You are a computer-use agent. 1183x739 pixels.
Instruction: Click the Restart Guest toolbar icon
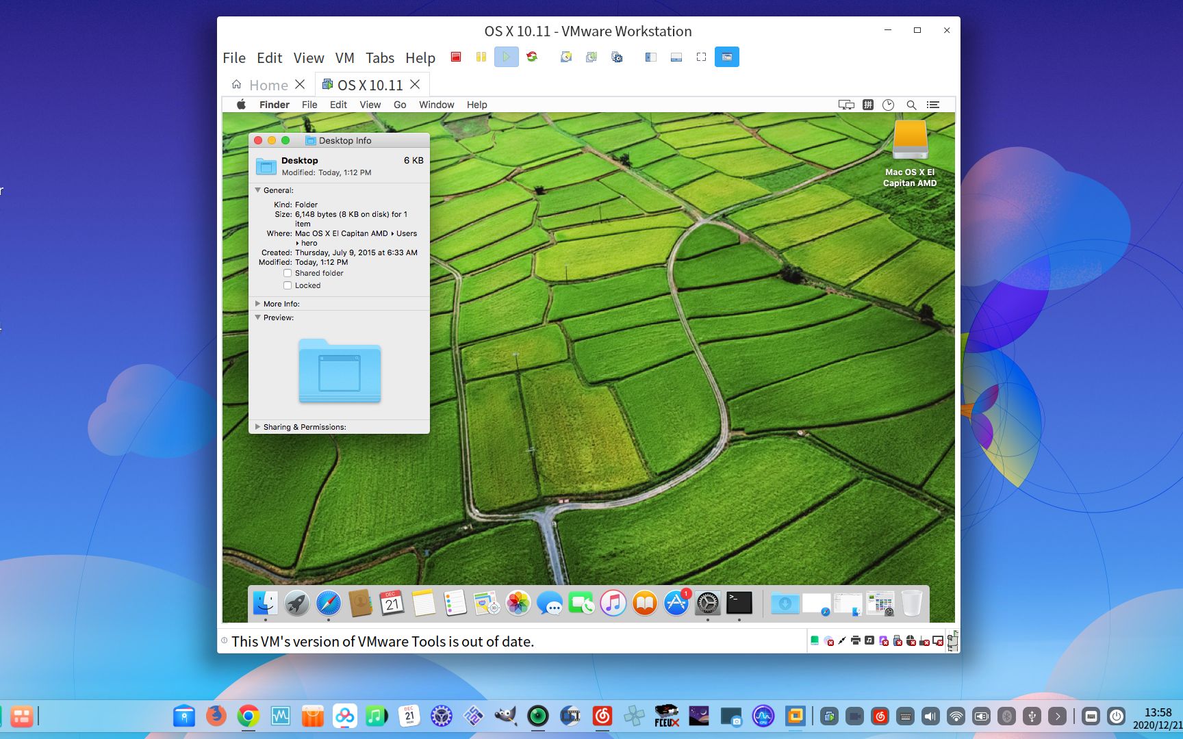532,57
